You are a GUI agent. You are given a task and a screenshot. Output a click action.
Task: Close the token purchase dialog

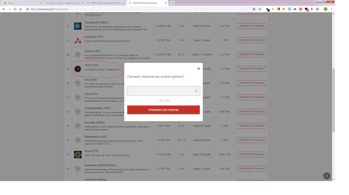(x=198, y=69)
